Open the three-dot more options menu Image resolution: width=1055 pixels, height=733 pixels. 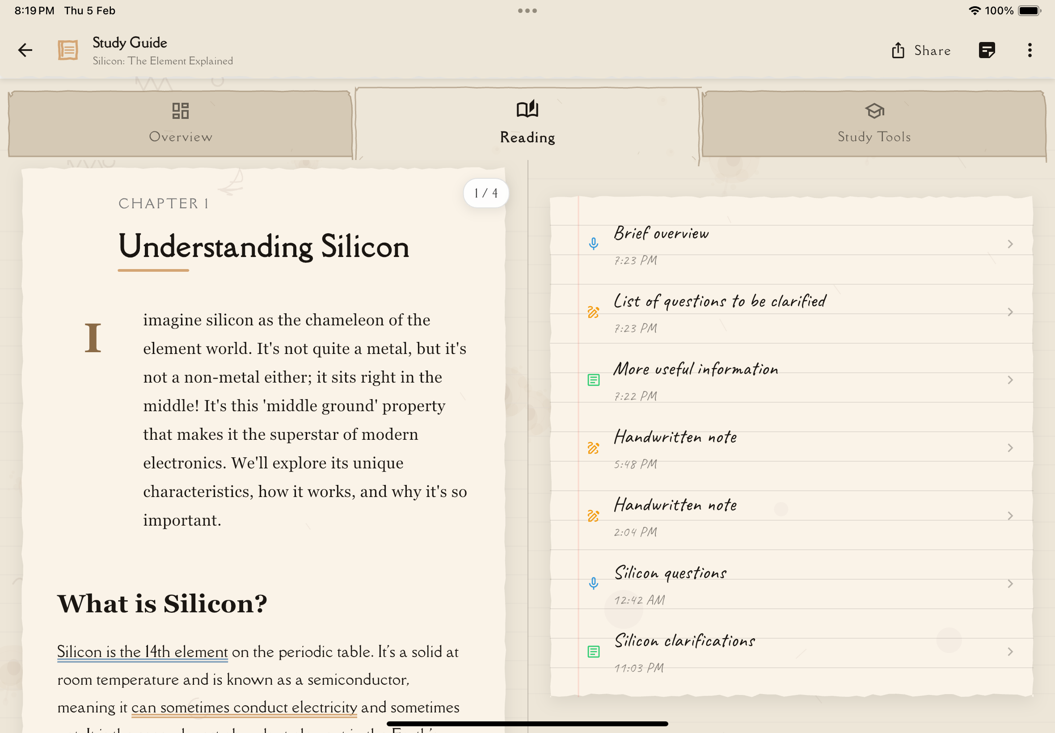(1030, 50)
